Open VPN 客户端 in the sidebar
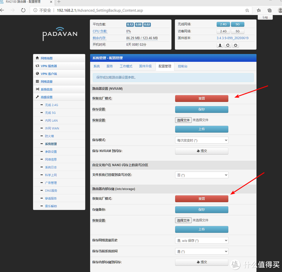The image size is (282, 272). 49,74
